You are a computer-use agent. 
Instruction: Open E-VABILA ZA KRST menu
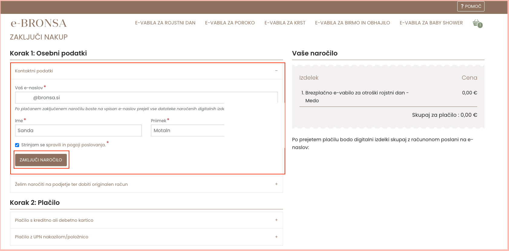[285, 23]
